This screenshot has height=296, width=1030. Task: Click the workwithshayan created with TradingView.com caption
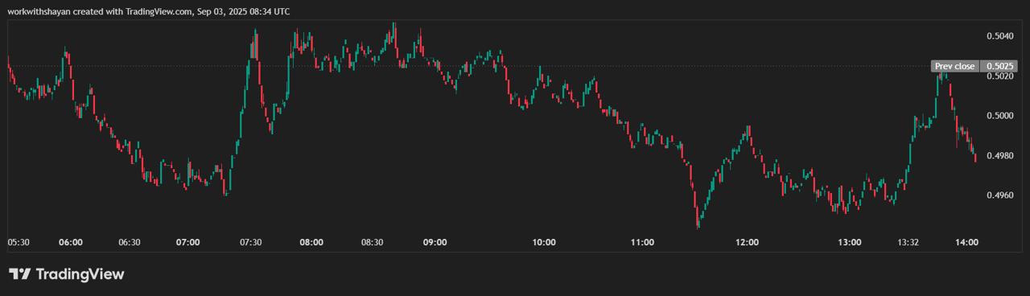[x=149, y=11]
